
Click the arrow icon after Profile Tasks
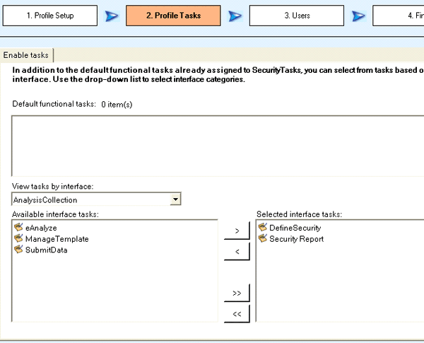coord(235,16)
